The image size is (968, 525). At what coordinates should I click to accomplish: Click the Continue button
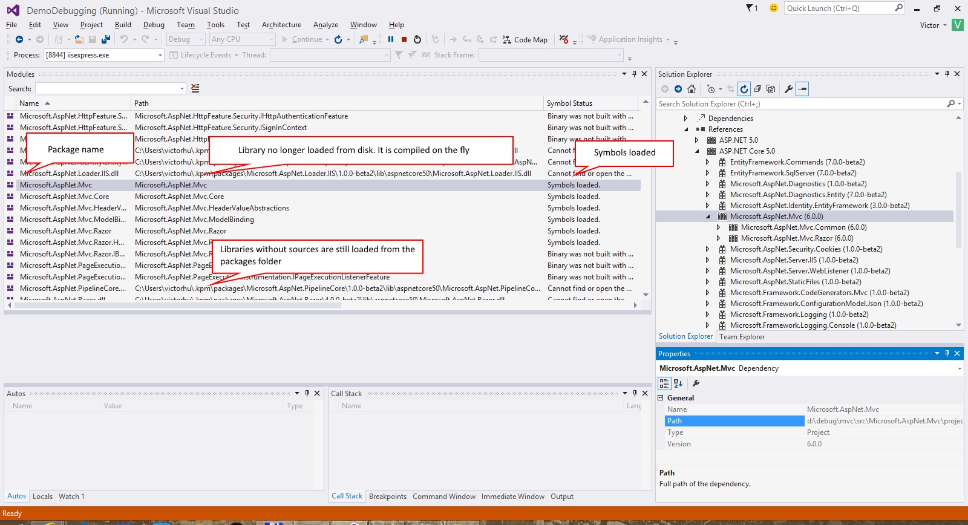302,39
